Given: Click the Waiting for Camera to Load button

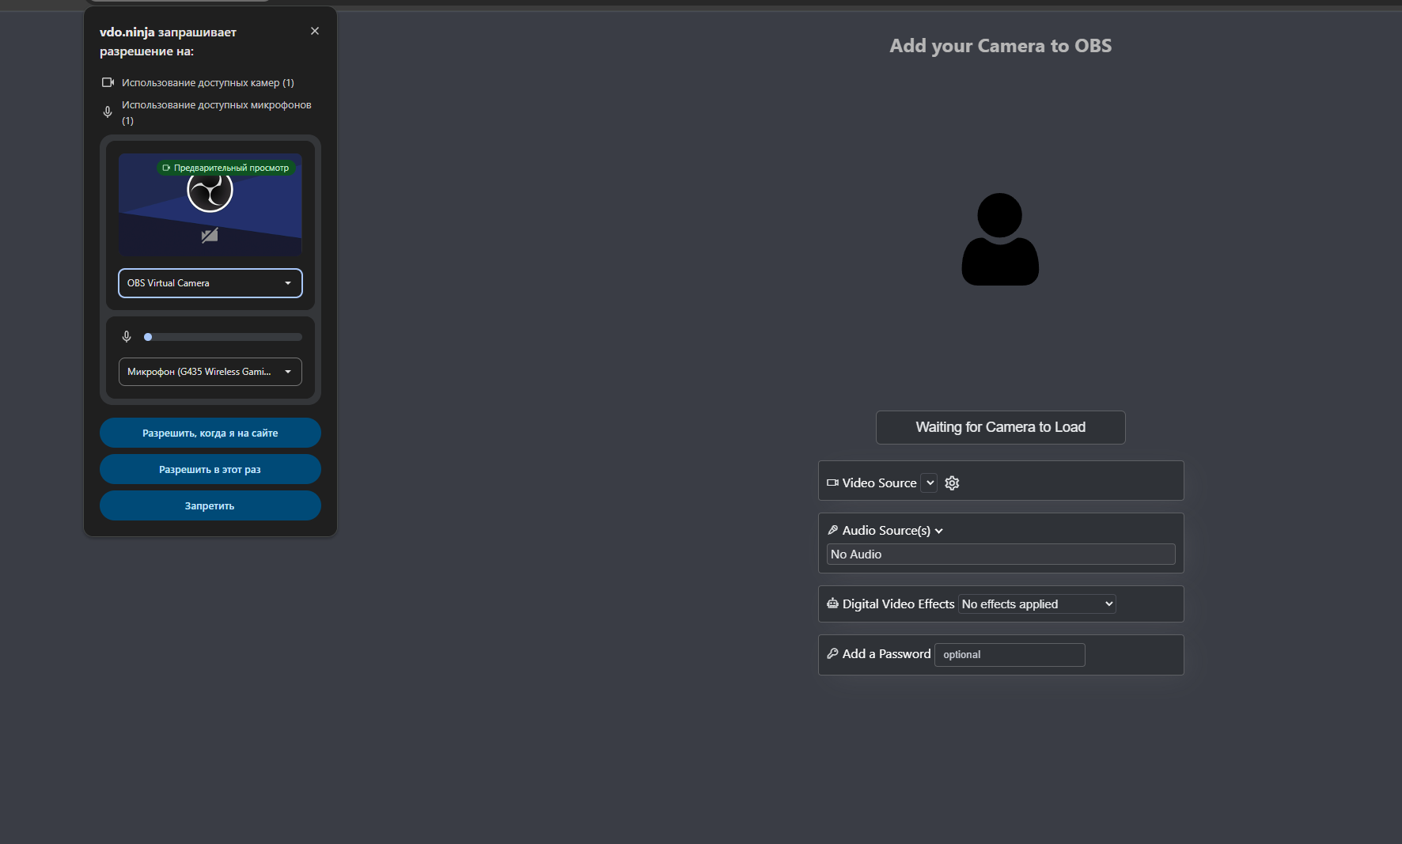Looking at the screenshot, I should click(x=1000, y=427).
